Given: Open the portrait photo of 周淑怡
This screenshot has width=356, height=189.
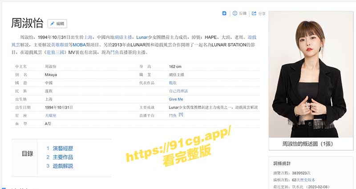Looking at the screenshot, I should [311, 74].
